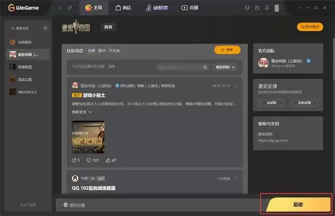Open the game website qq.com link
This screenshot has height=216, width=335.
pyautogui.click(x=273, y=140)
